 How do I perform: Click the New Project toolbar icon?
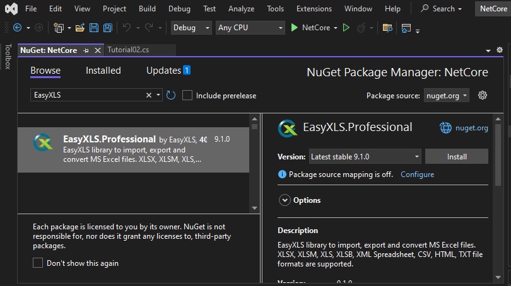[x=59, y=28]
